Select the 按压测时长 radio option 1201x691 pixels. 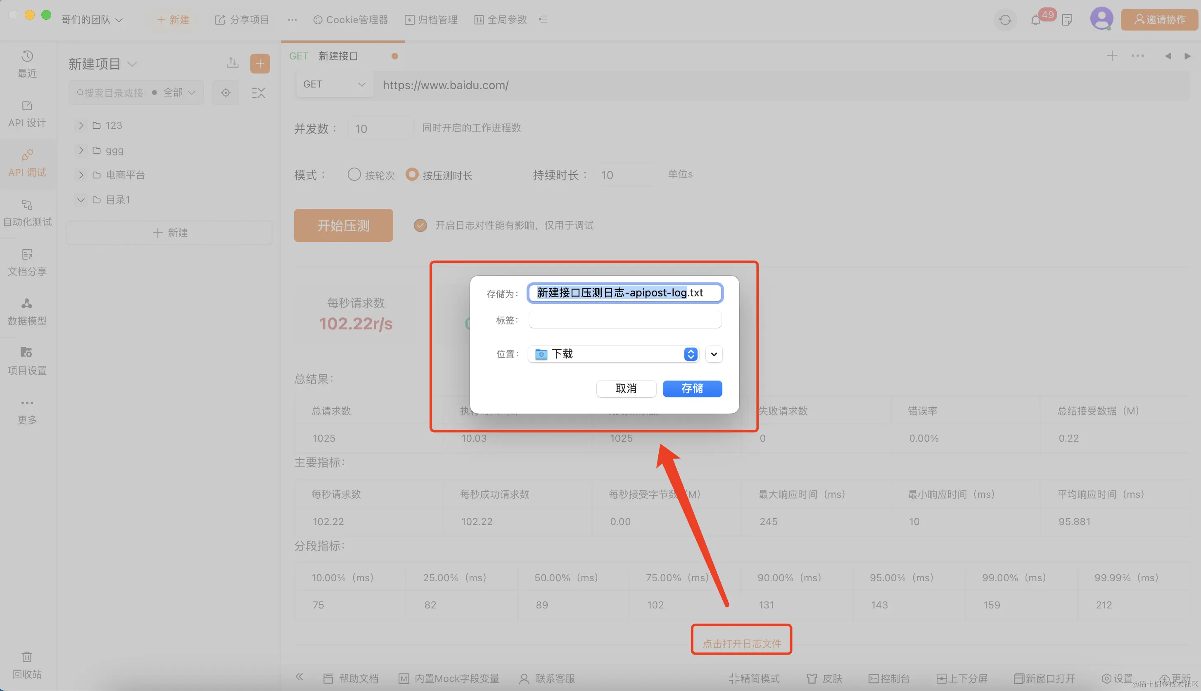(412, 174)
